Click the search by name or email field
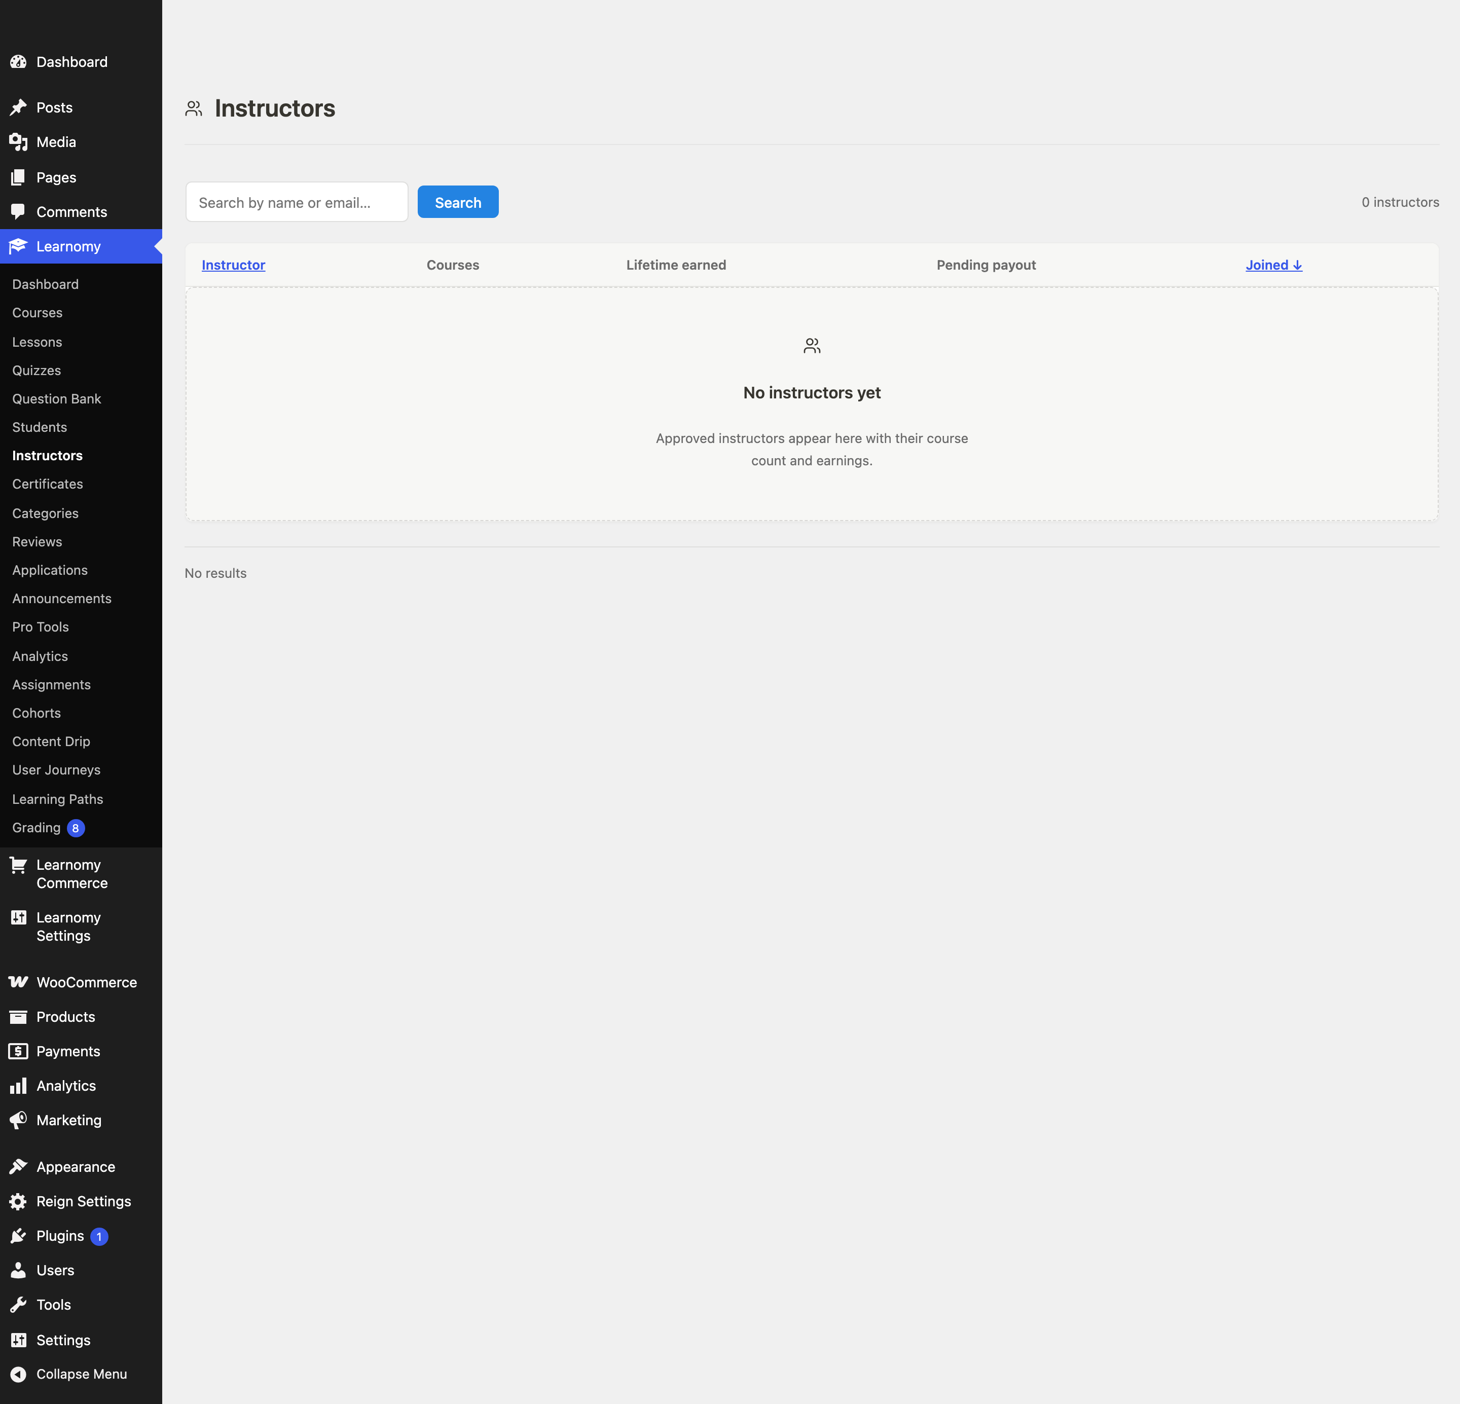This screenshot has width=1460, height=1404. click(297, 202)
